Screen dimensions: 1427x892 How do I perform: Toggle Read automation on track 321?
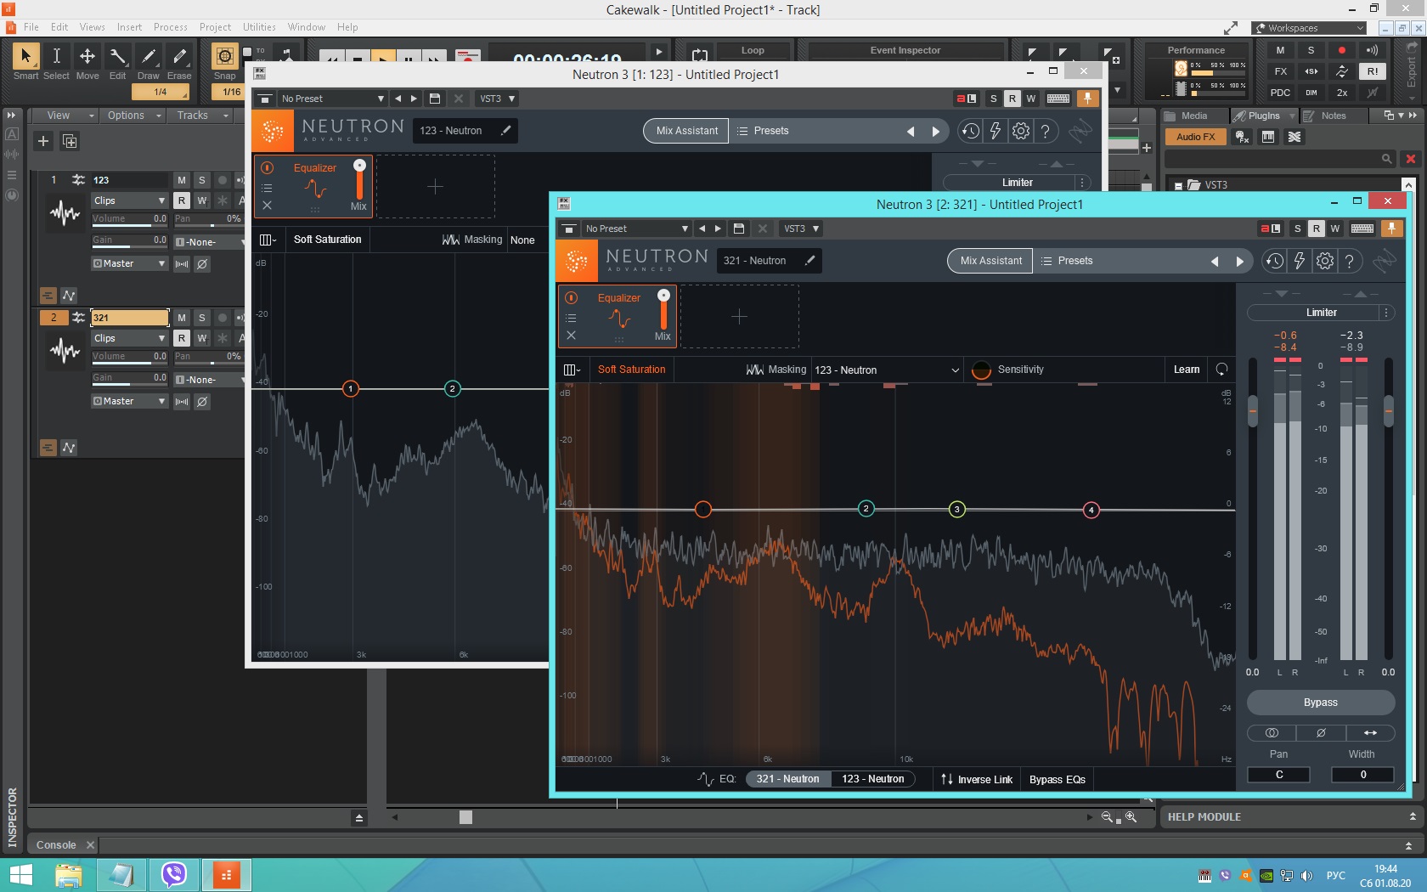(x=181, y=338)
